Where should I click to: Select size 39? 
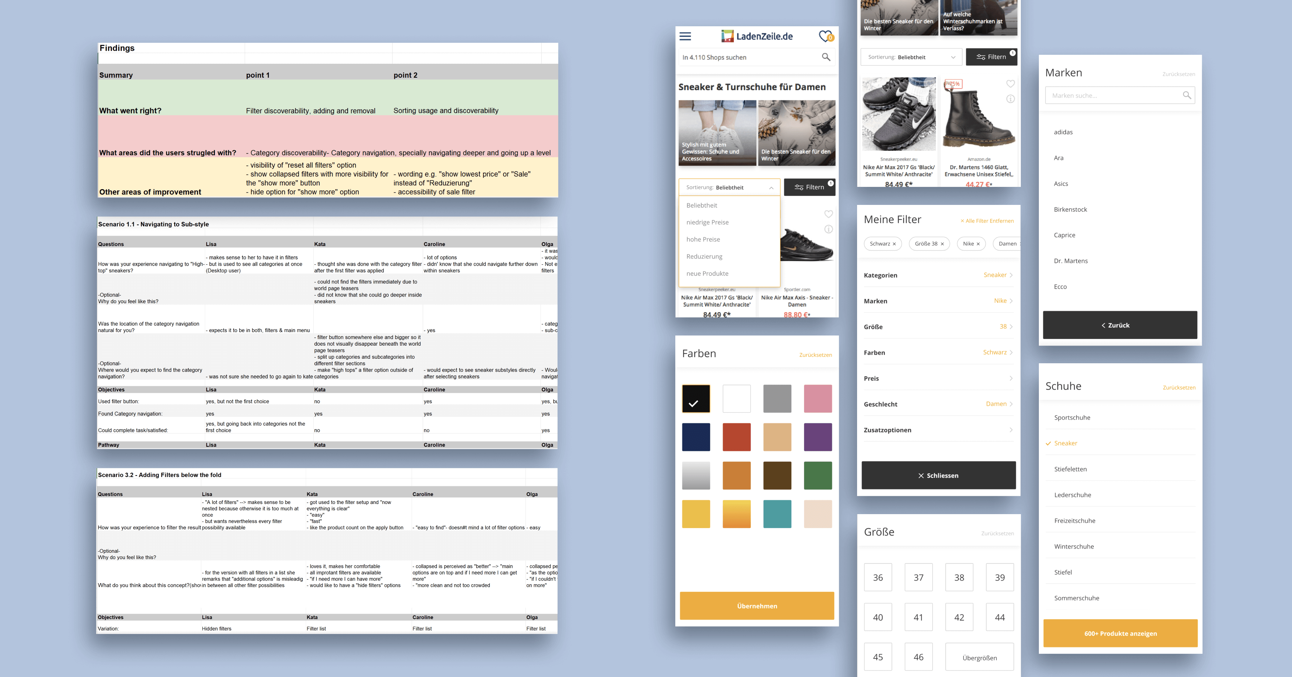[x=999, y=577]
